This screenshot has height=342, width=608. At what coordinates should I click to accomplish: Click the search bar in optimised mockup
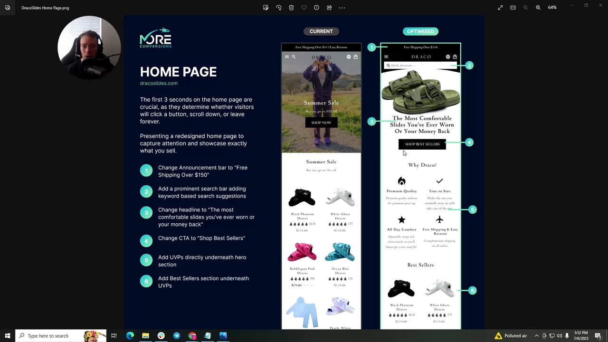[420, 66]
